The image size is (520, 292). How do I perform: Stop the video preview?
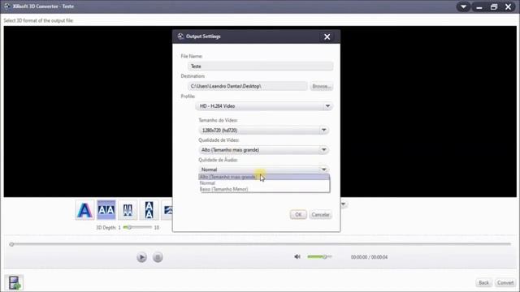click(x=158, y=257)
